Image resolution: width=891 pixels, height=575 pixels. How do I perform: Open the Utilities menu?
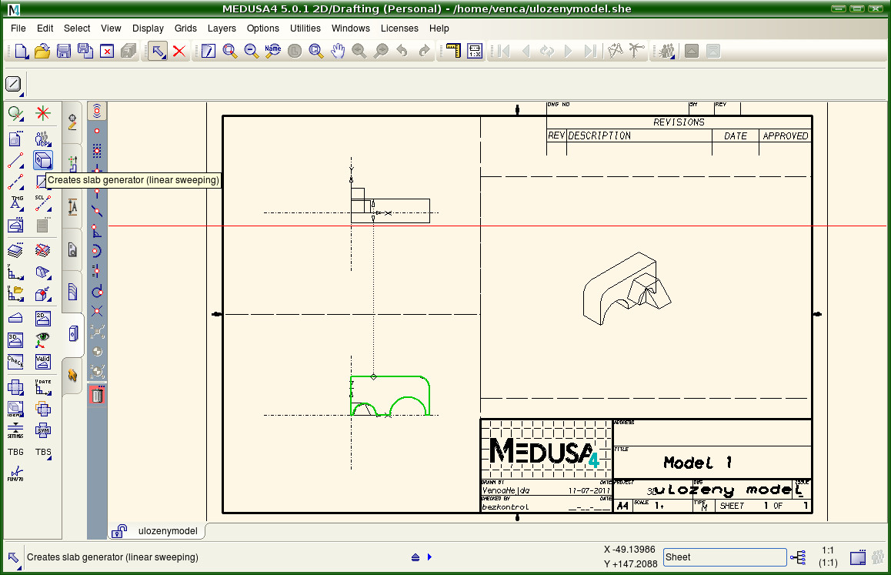pyautogui.click(x=305, y=28)
